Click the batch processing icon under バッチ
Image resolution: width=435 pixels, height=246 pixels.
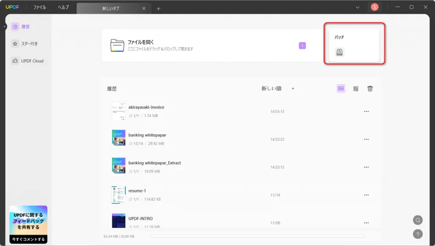(339, 52)
